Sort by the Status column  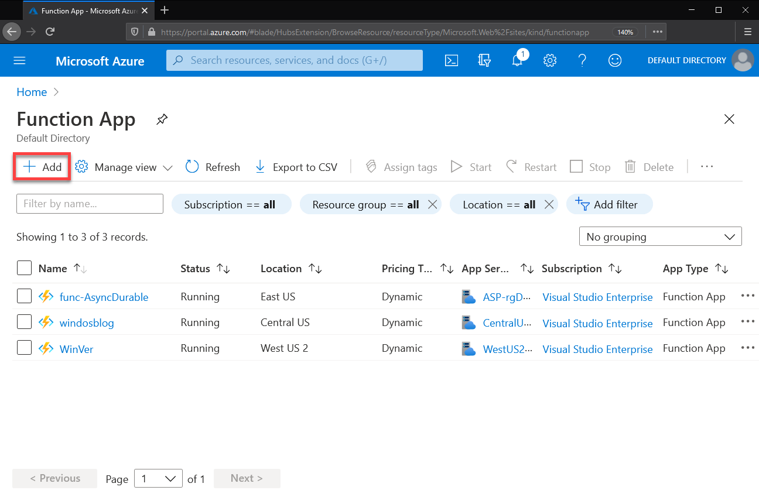coord(206,268)
